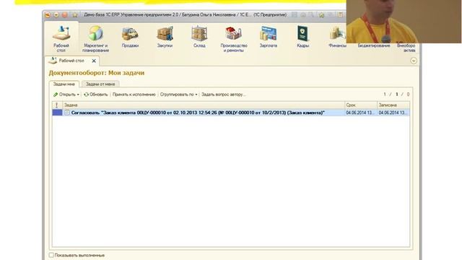Open the Маркетинг и планирование section

(x=95, y=39)
